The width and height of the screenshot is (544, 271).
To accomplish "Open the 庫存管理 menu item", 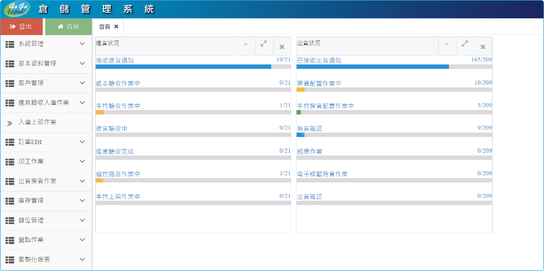I will point(45,200).
